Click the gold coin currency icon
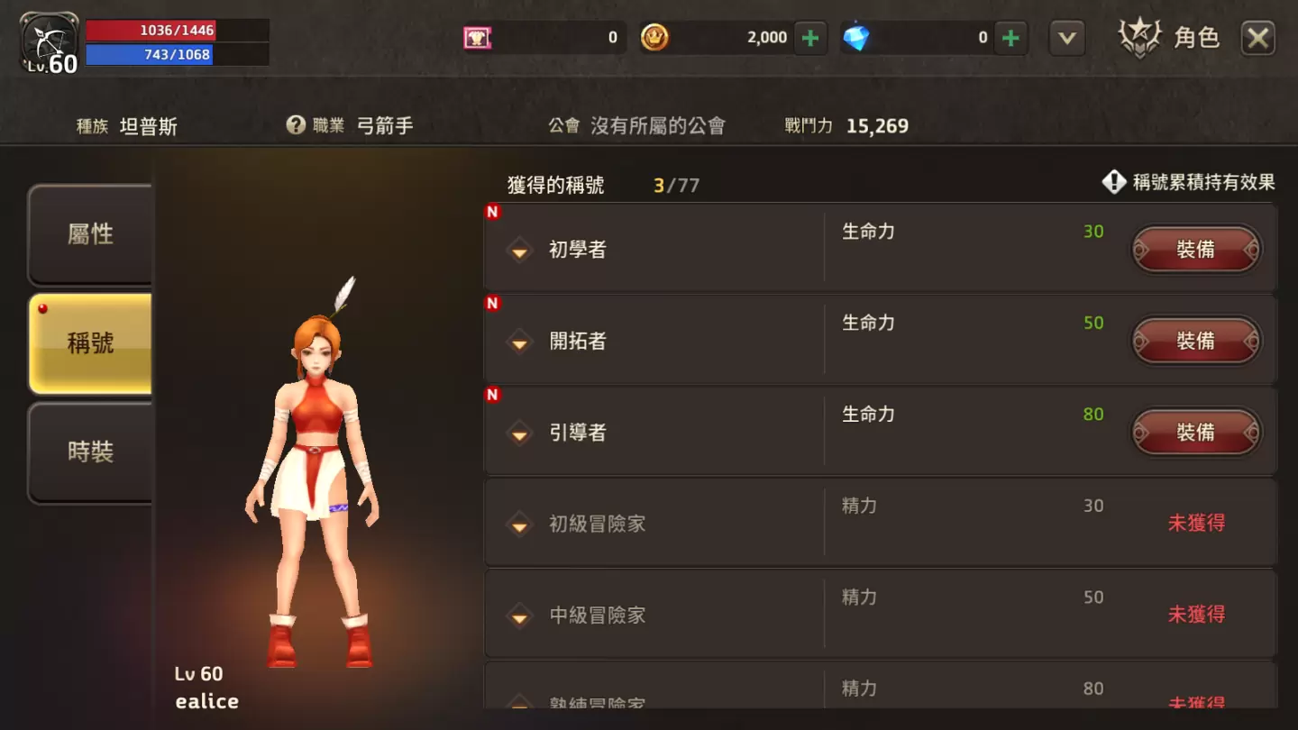 pyautogui.click(x=654, y=38)
